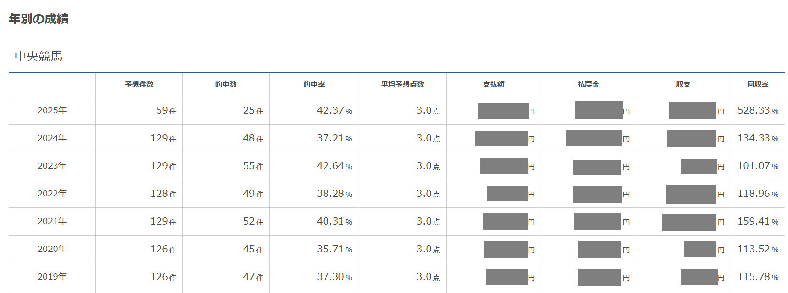Select the 2024年 row label
This screenshot has width=788, height=293.
[52, 138]
